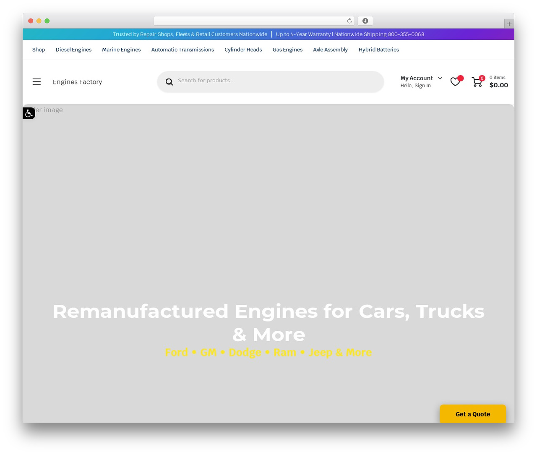
Task: Select Automatic Transmissions menu item
Action: coord(182,50)
